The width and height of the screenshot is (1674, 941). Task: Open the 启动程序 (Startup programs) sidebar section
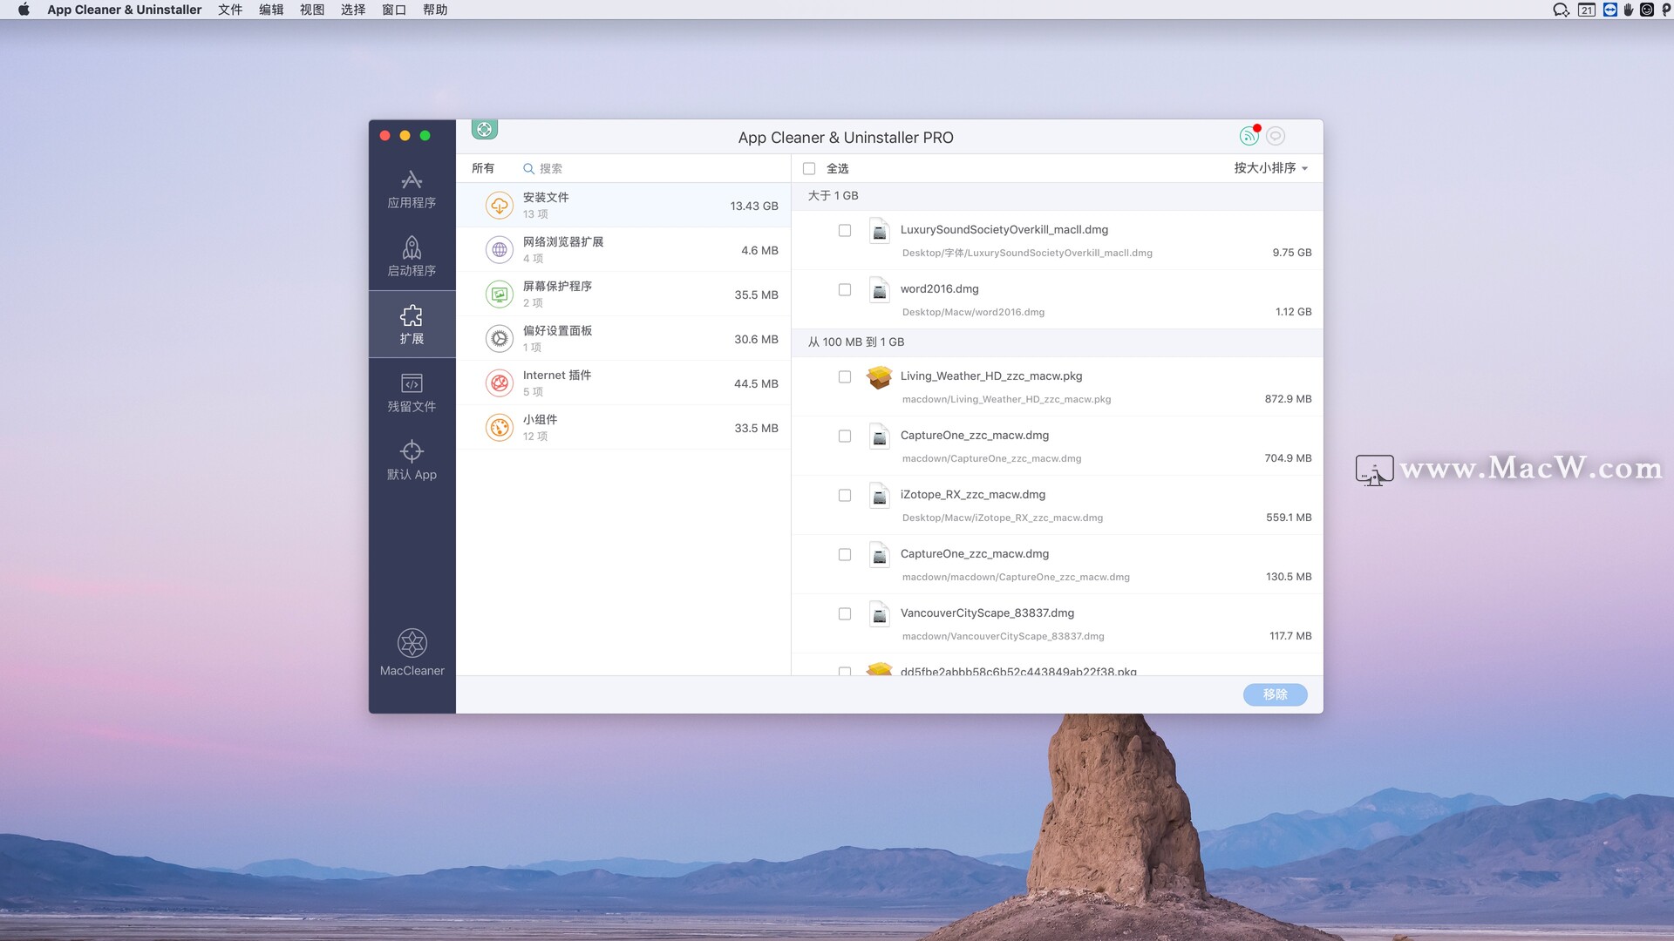[x=412, y=257]
